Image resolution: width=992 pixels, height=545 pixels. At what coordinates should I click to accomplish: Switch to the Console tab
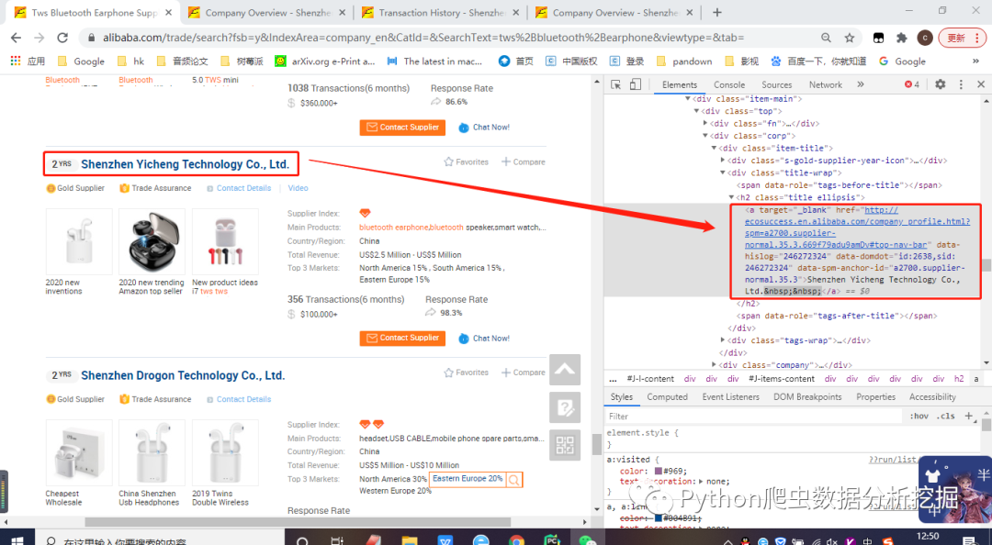pyautogui.click(x=728, y=84)
